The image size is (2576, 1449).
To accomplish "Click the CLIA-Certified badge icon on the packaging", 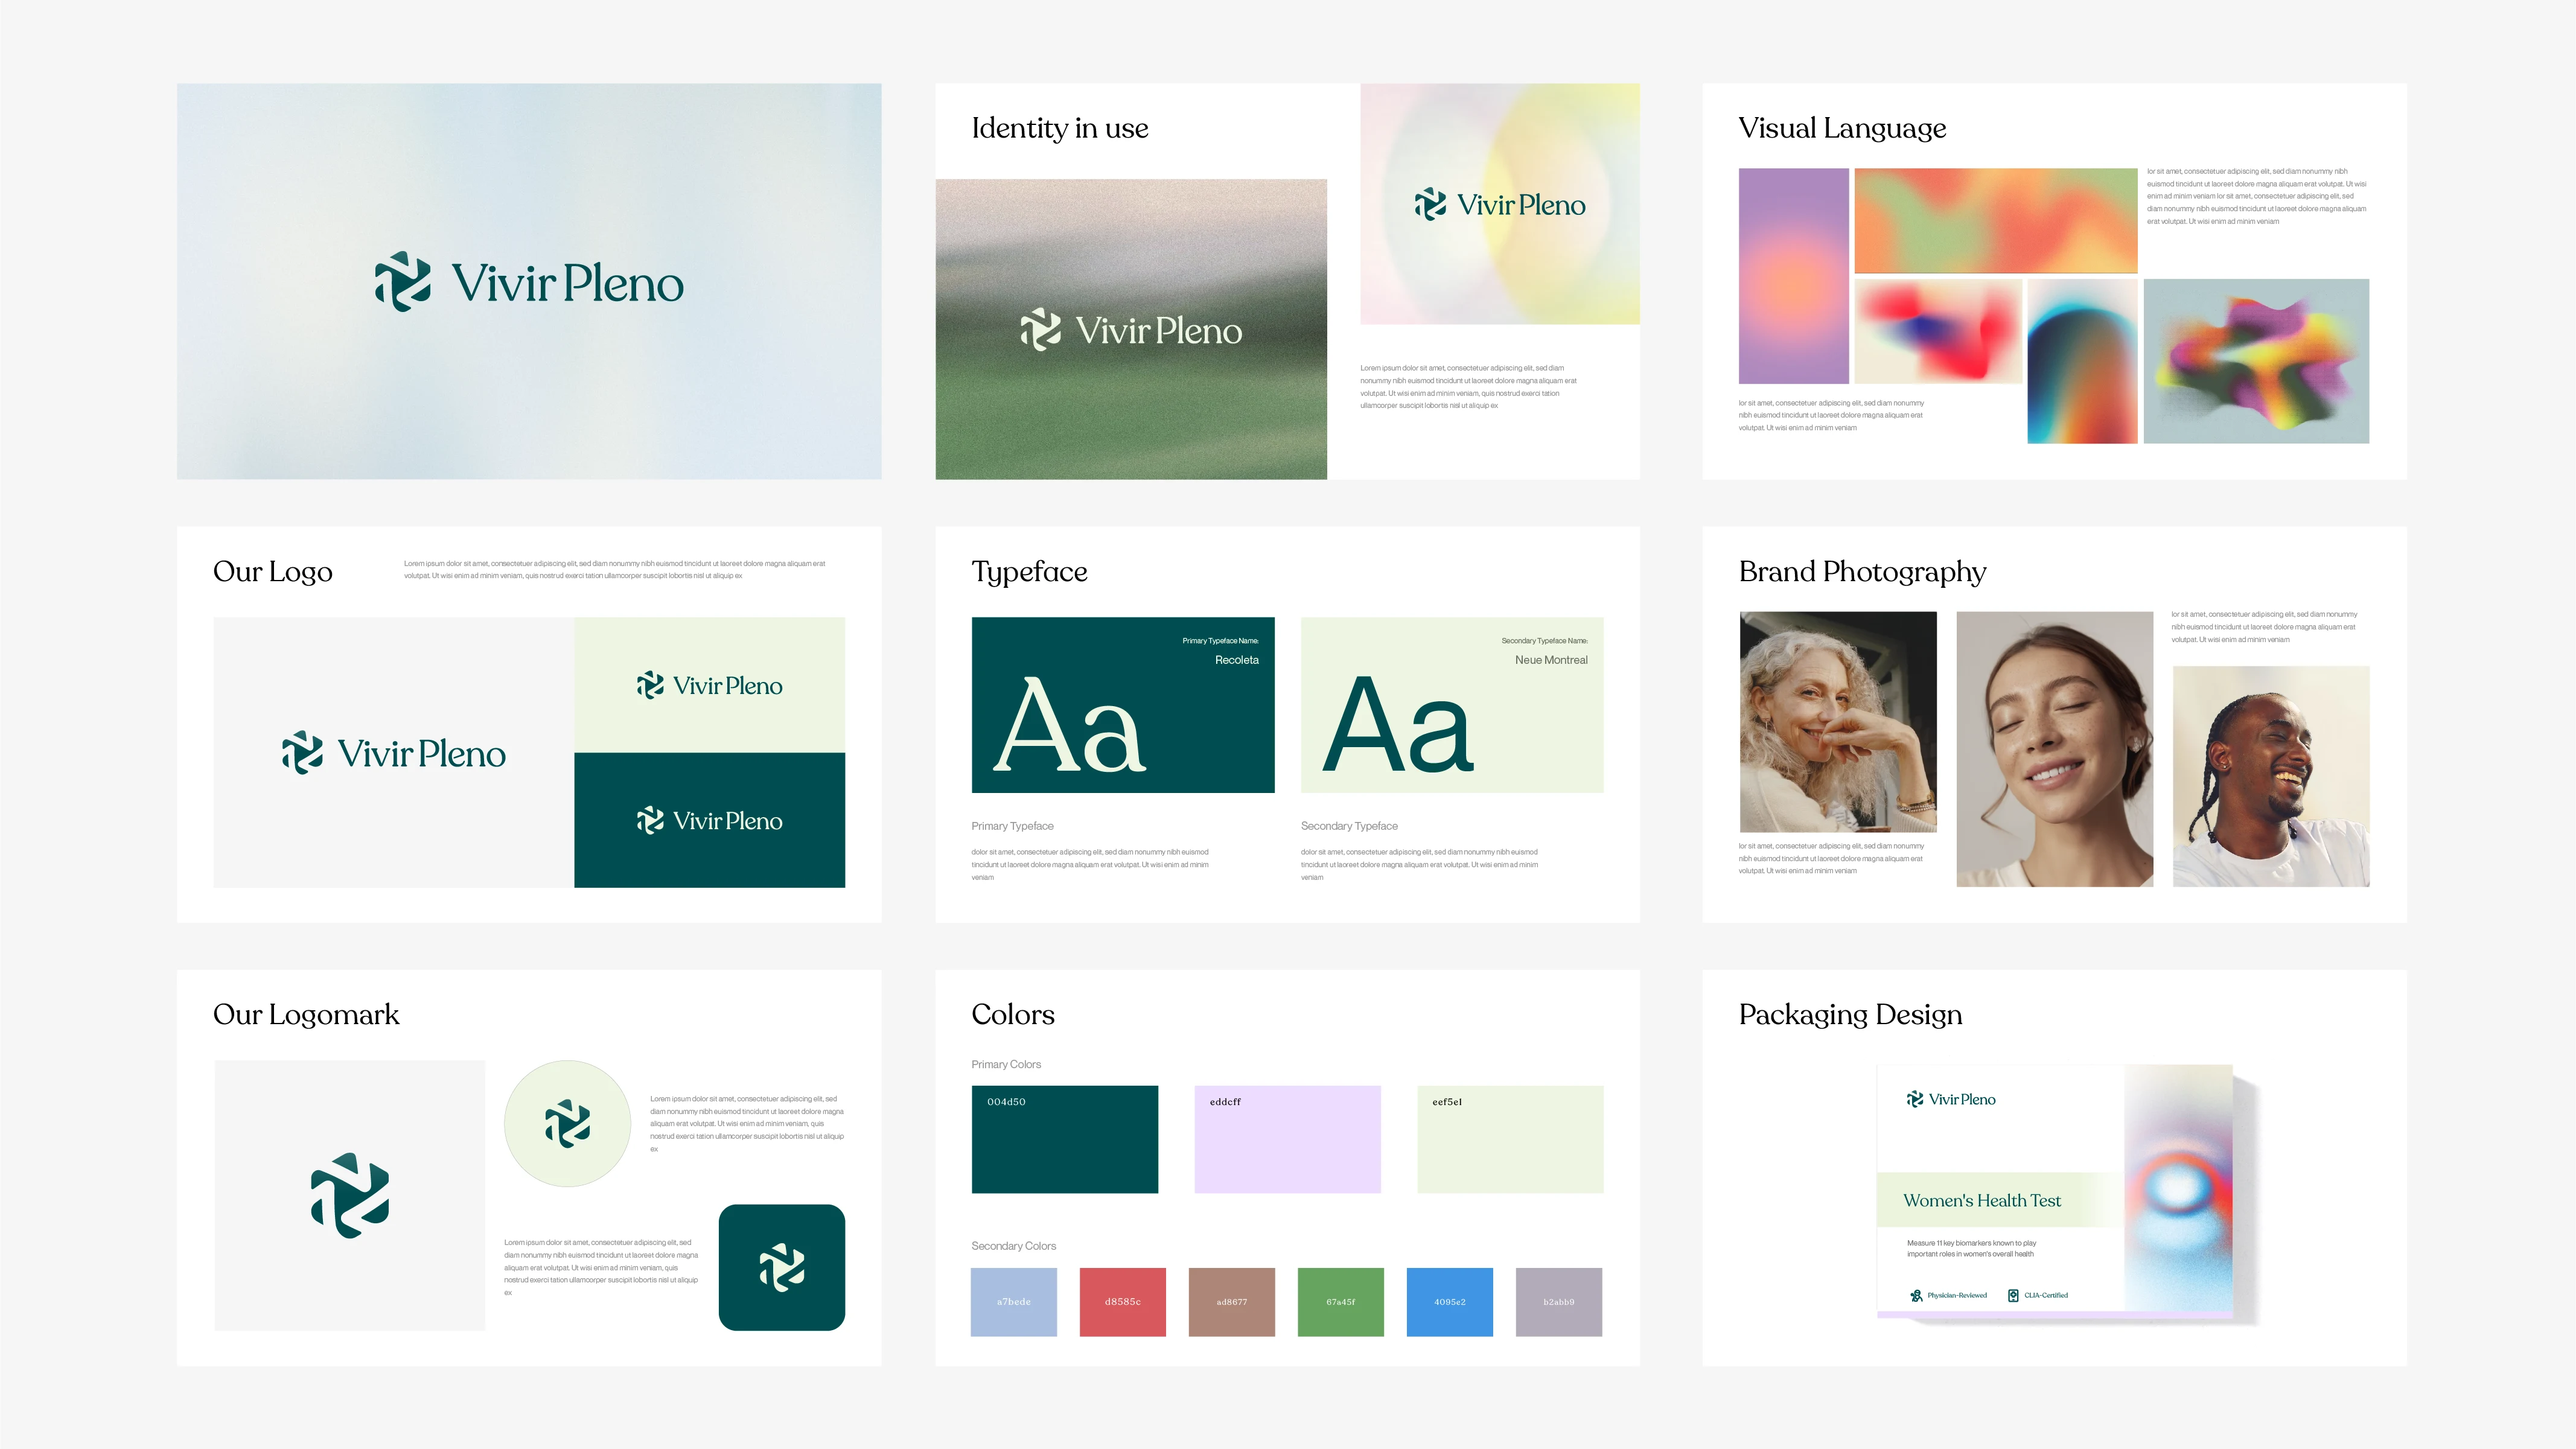I will click(x=2013, y=1295).
